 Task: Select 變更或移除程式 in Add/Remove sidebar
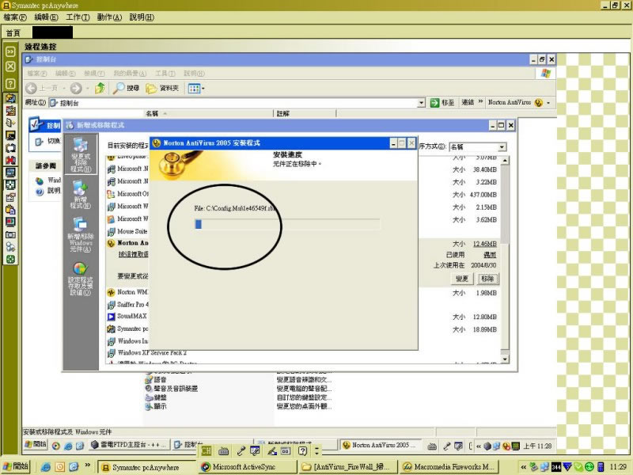click(81, 154)
